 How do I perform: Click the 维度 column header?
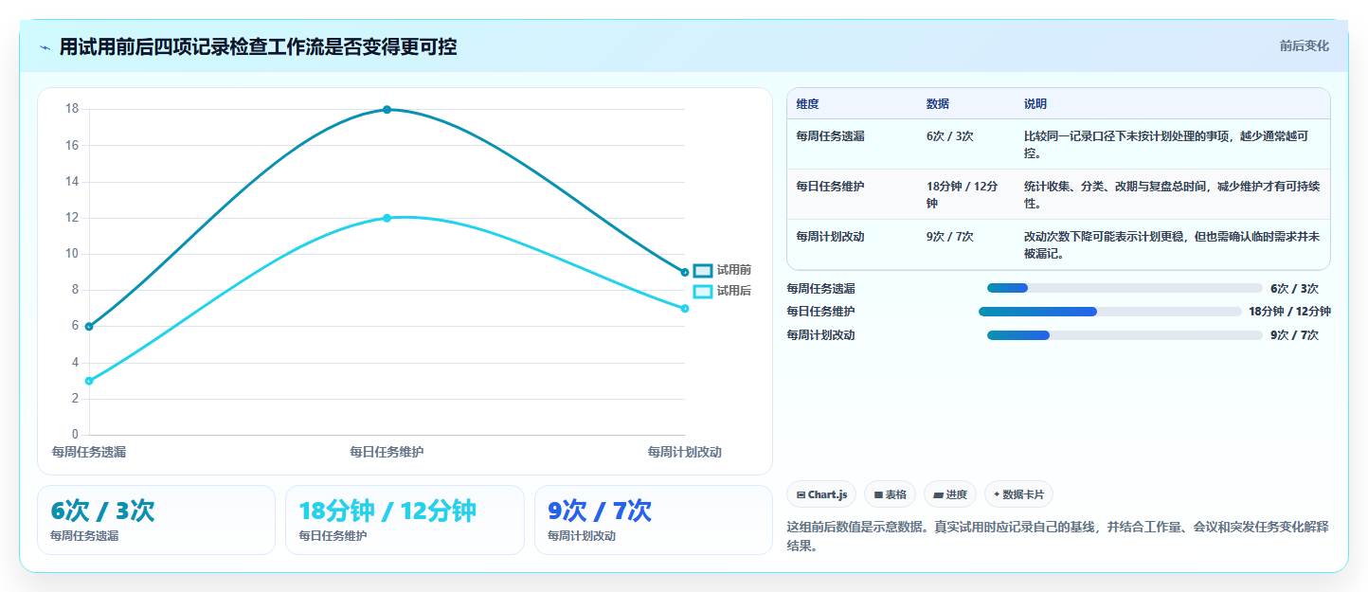click(808, 103)
